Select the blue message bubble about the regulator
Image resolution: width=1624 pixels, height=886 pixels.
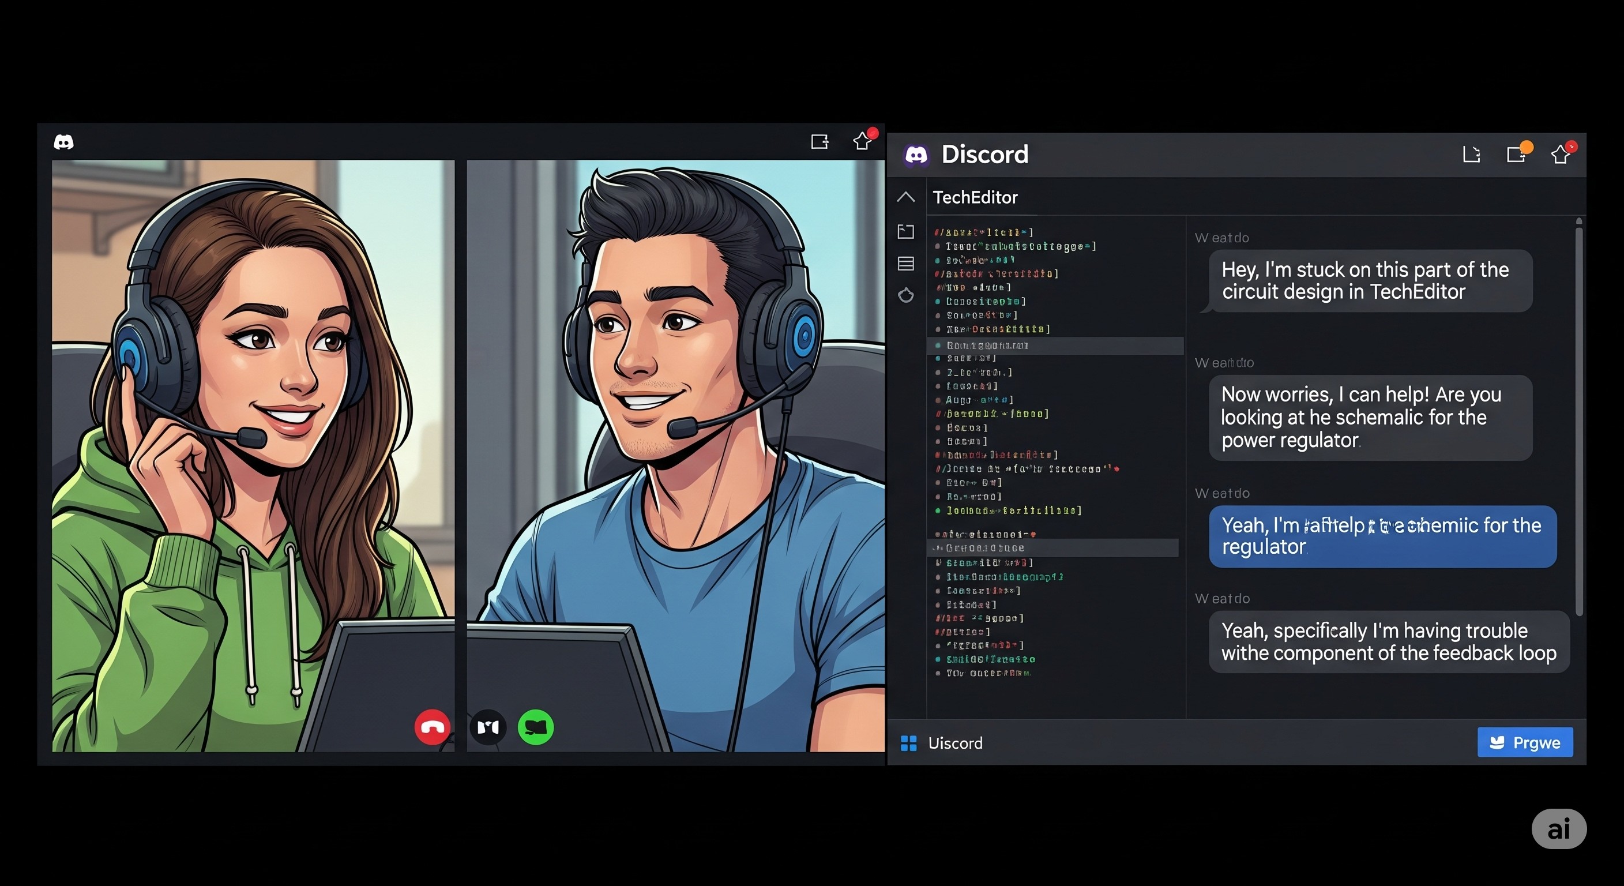coord(1382,536)
